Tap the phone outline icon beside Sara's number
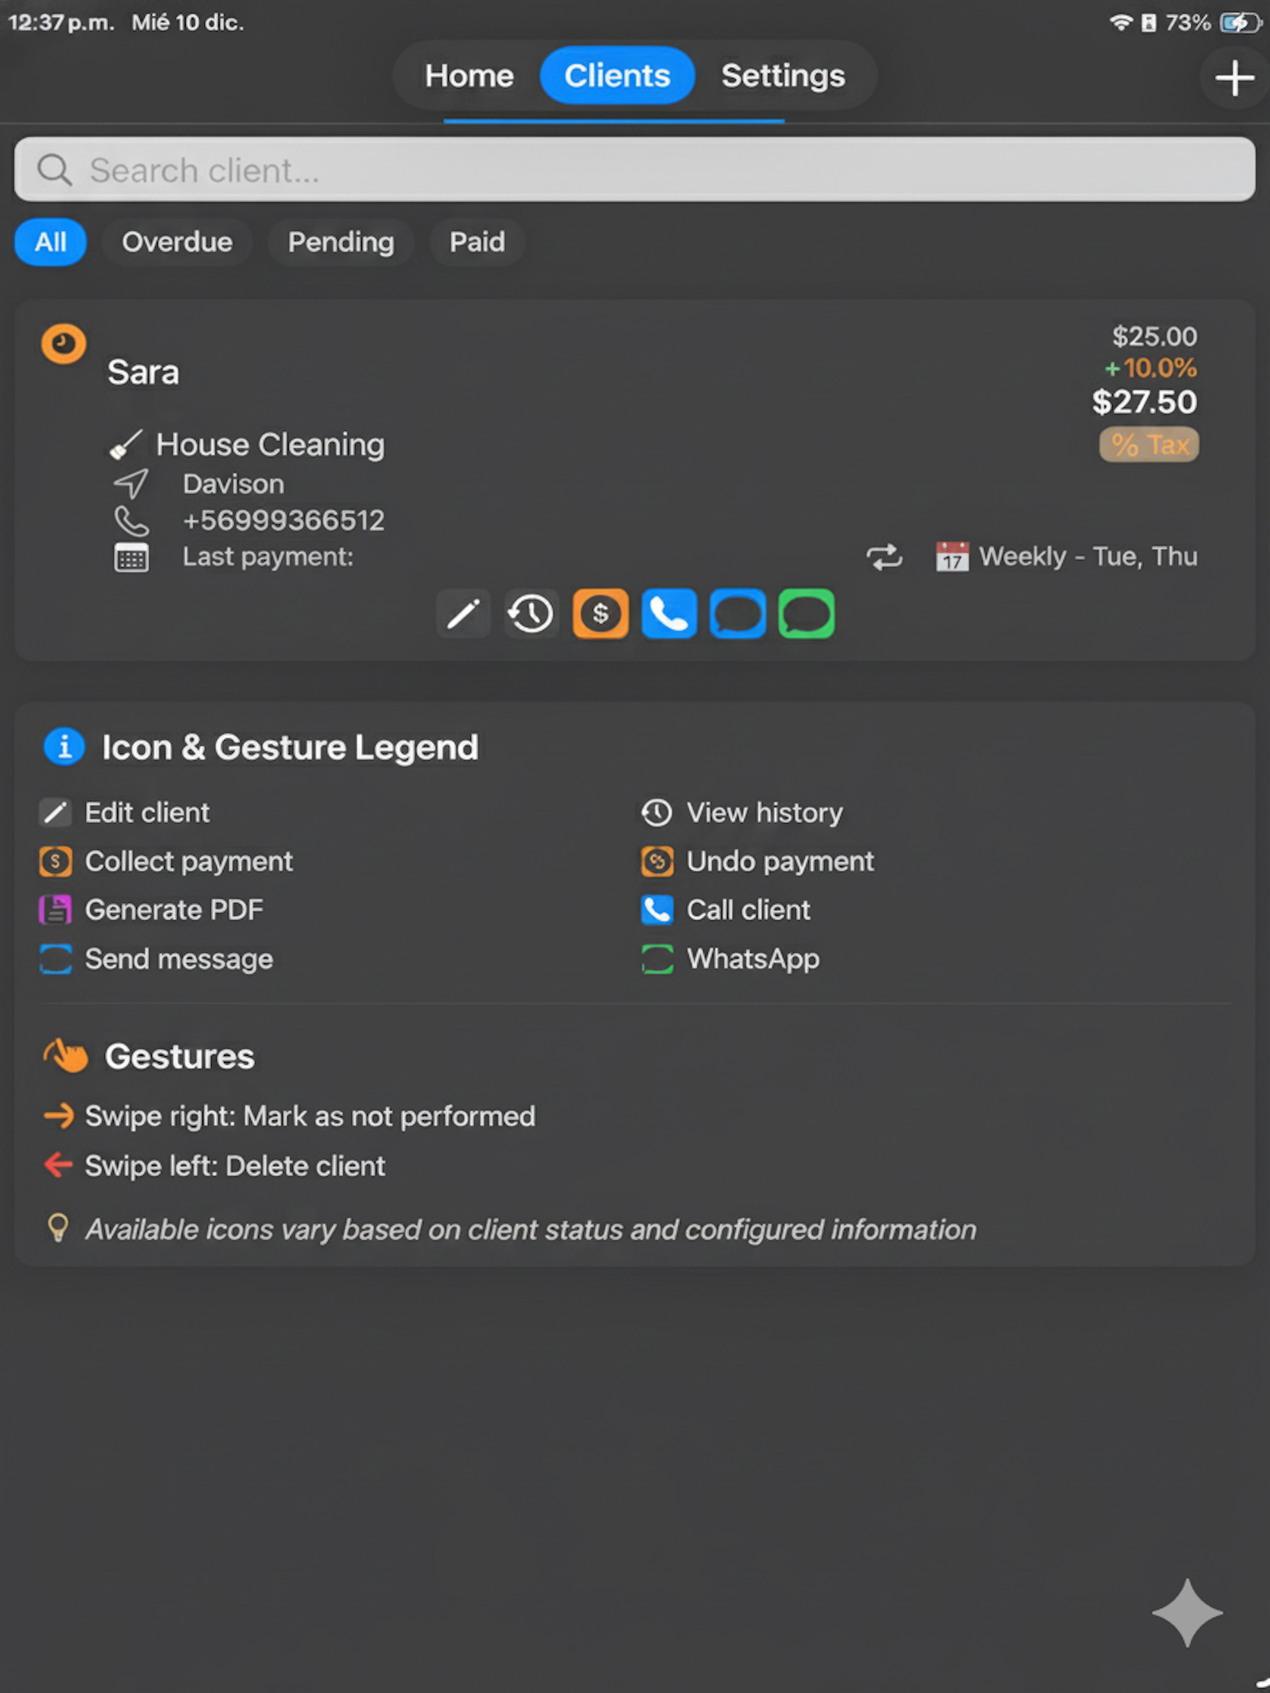The height and width of the screenshot is (1693, 1270). pos(131,520)
